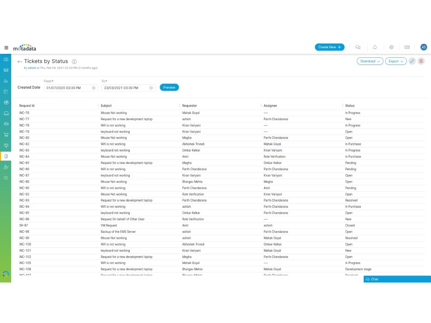Click the VM Request subject cell
This screenshot has height=323, width=431.
click(109, 225)
